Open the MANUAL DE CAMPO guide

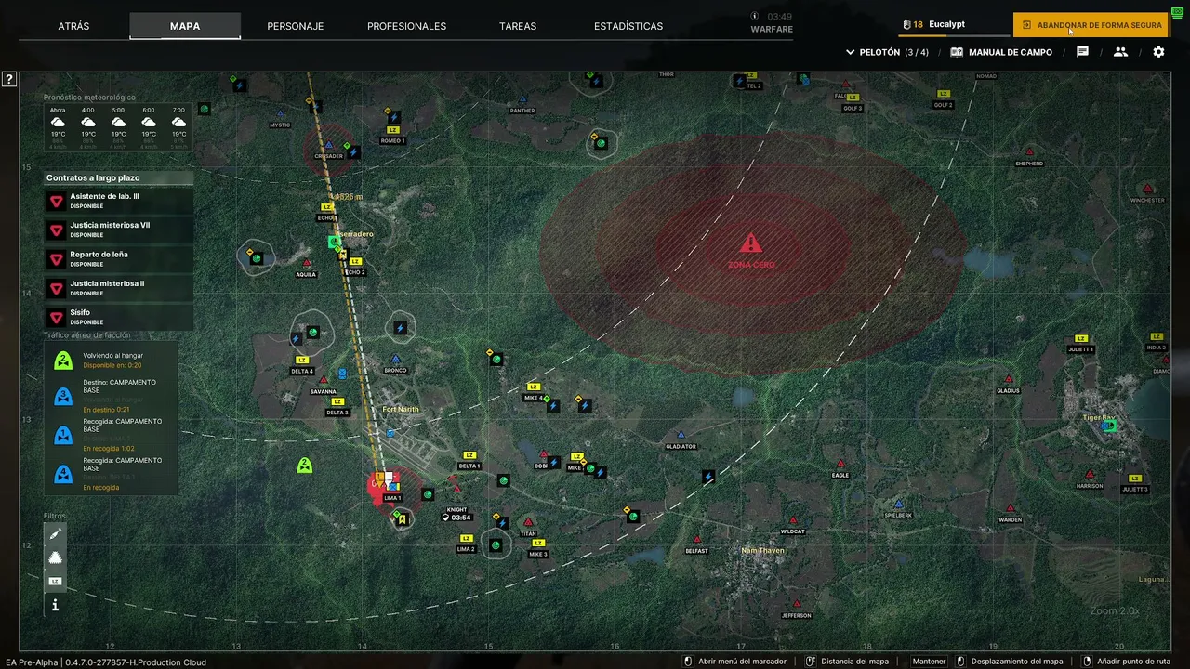(x=1001, y=52)
